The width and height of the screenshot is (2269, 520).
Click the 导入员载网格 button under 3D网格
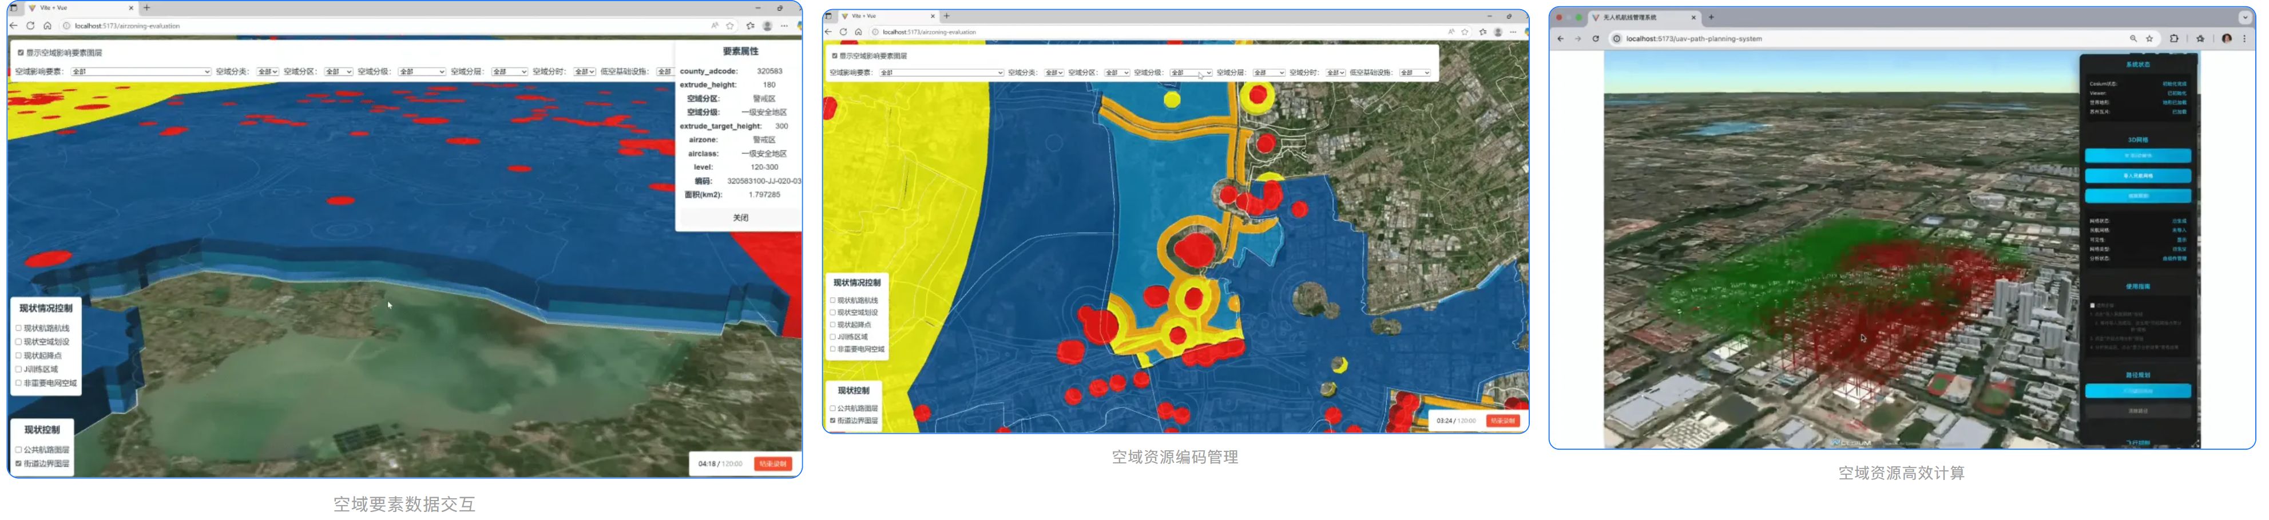(2137, 176)
